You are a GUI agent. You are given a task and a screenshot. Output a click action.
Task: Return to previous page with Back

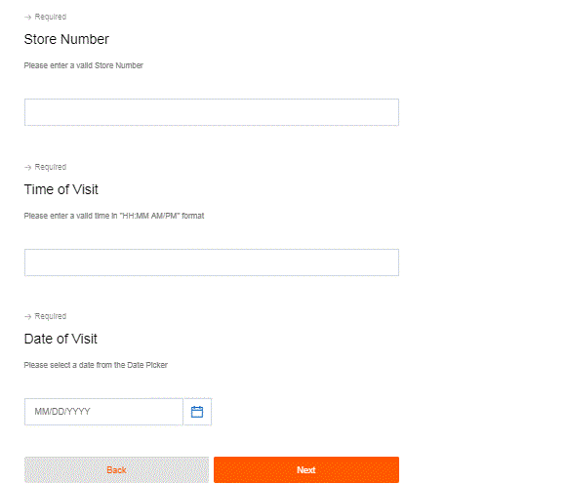coord(116,469)
